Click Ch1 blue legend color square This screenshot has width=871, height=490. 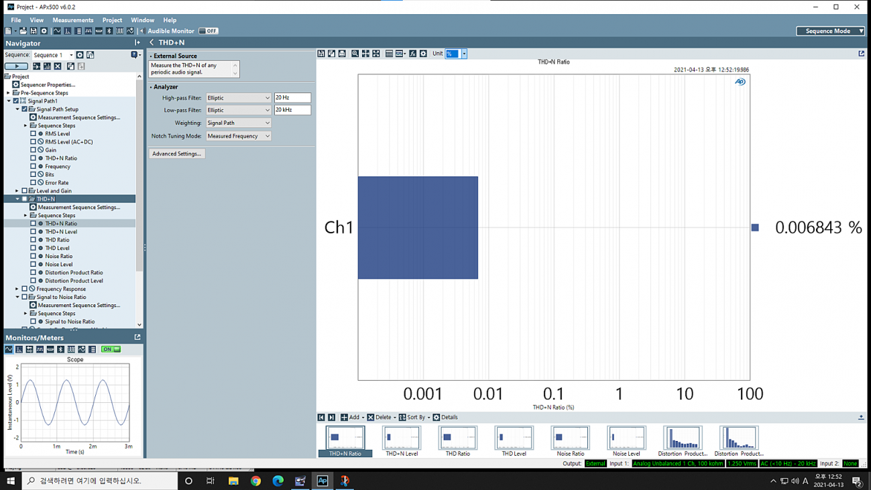coord(755,228)
